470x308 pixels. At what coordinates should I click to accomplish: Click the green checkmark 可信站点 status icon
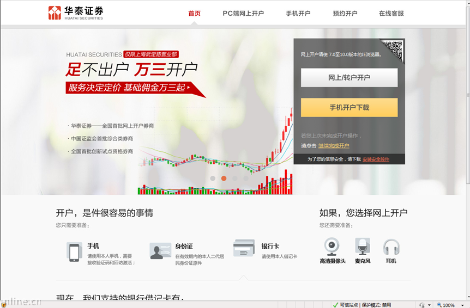336,305
